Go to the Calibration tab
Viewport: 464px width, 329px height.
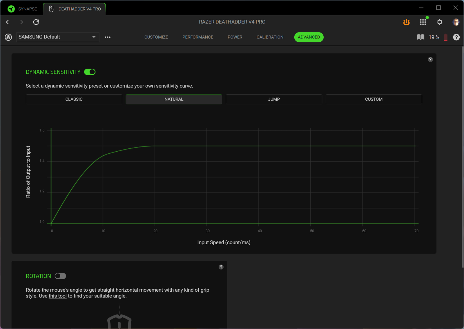[x=270, y=37]
